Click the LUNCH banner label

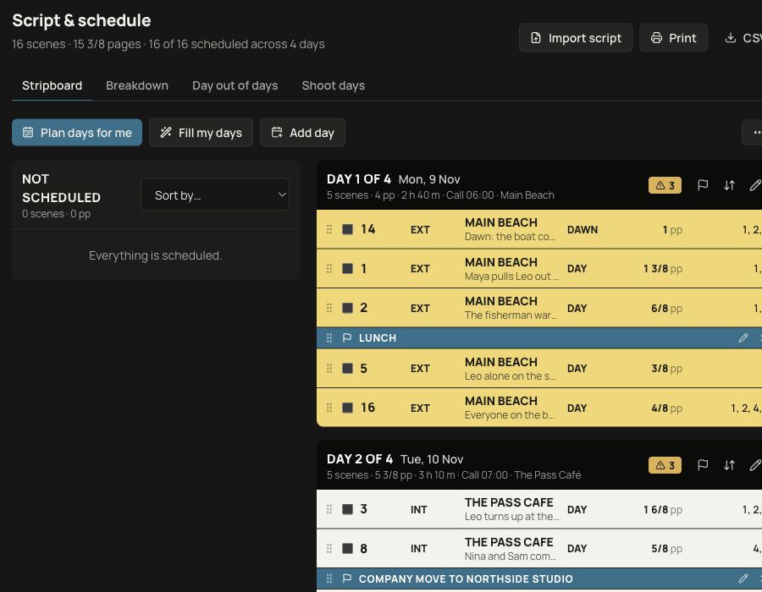pos(378,338)
